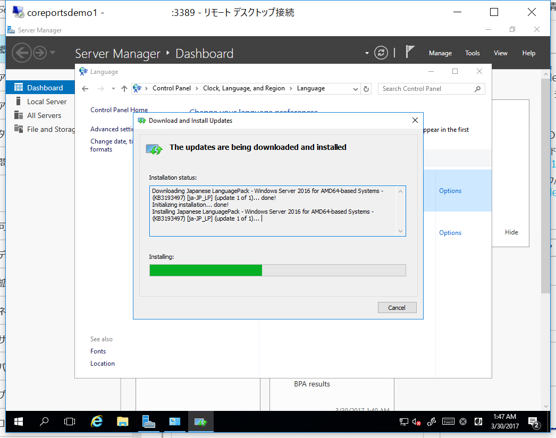Open Control Panel Home link
Image resolution: width=556 pixels, height=438 pixels.
pos(119,110)
